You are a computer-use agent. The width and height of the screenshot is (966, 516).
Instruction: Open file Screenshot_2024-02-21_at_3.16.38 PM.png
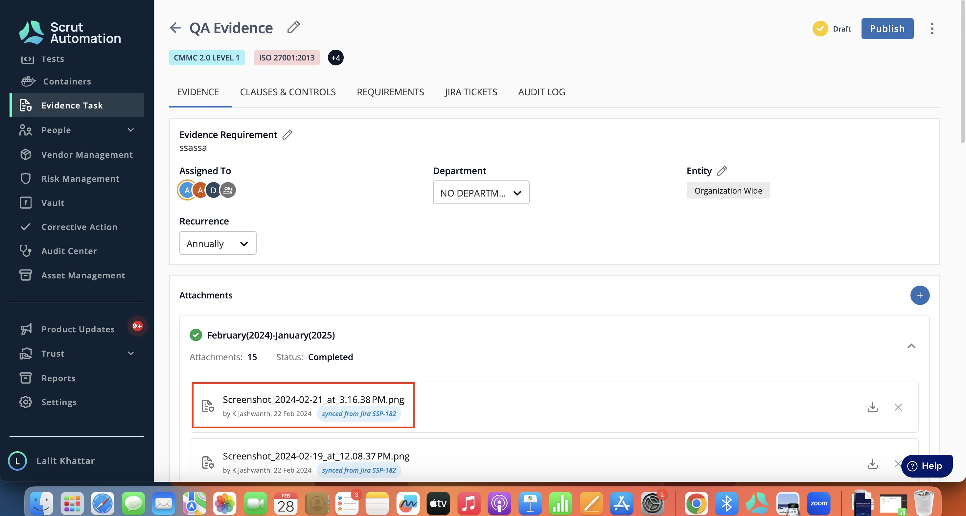pos(313,399)
